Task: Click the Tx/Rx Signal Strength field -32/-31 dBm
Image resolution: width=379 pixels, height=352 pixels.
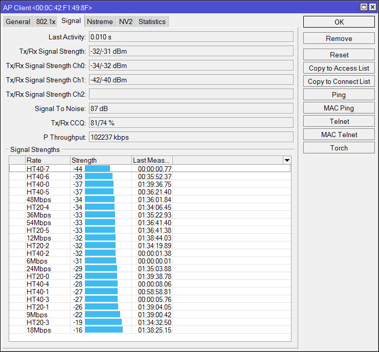Action: pyautogui.click(x=191, y=51)
